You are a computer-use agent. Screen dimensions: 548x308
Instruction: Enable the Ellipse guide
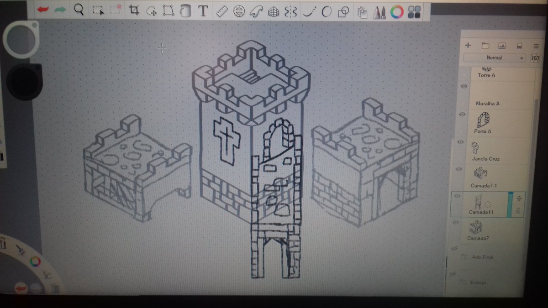click(x=239, y=11)
